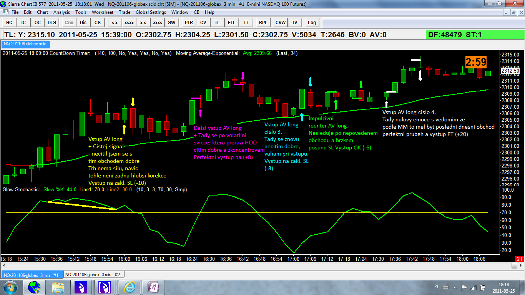
Task: Click the SW toolbar button
Action: [171, 23]
